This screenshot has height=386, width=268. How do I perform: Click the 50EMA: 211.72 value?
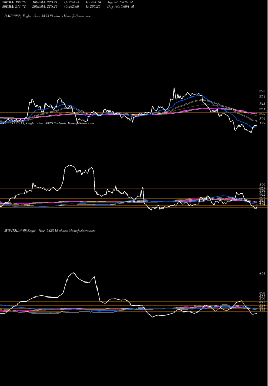pos(14,6)
